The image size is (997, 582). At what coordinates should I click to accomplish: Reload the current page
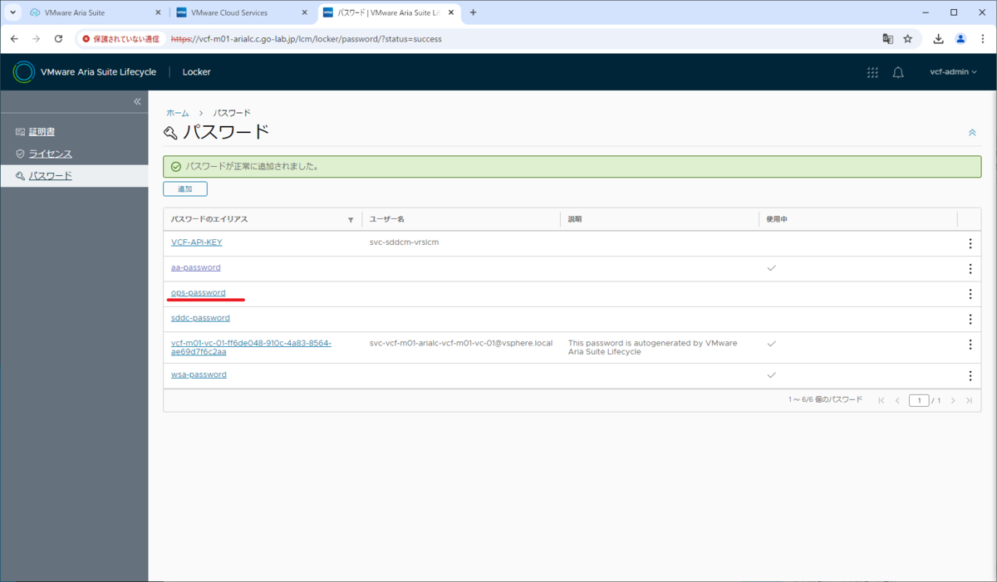click(58, 39)
